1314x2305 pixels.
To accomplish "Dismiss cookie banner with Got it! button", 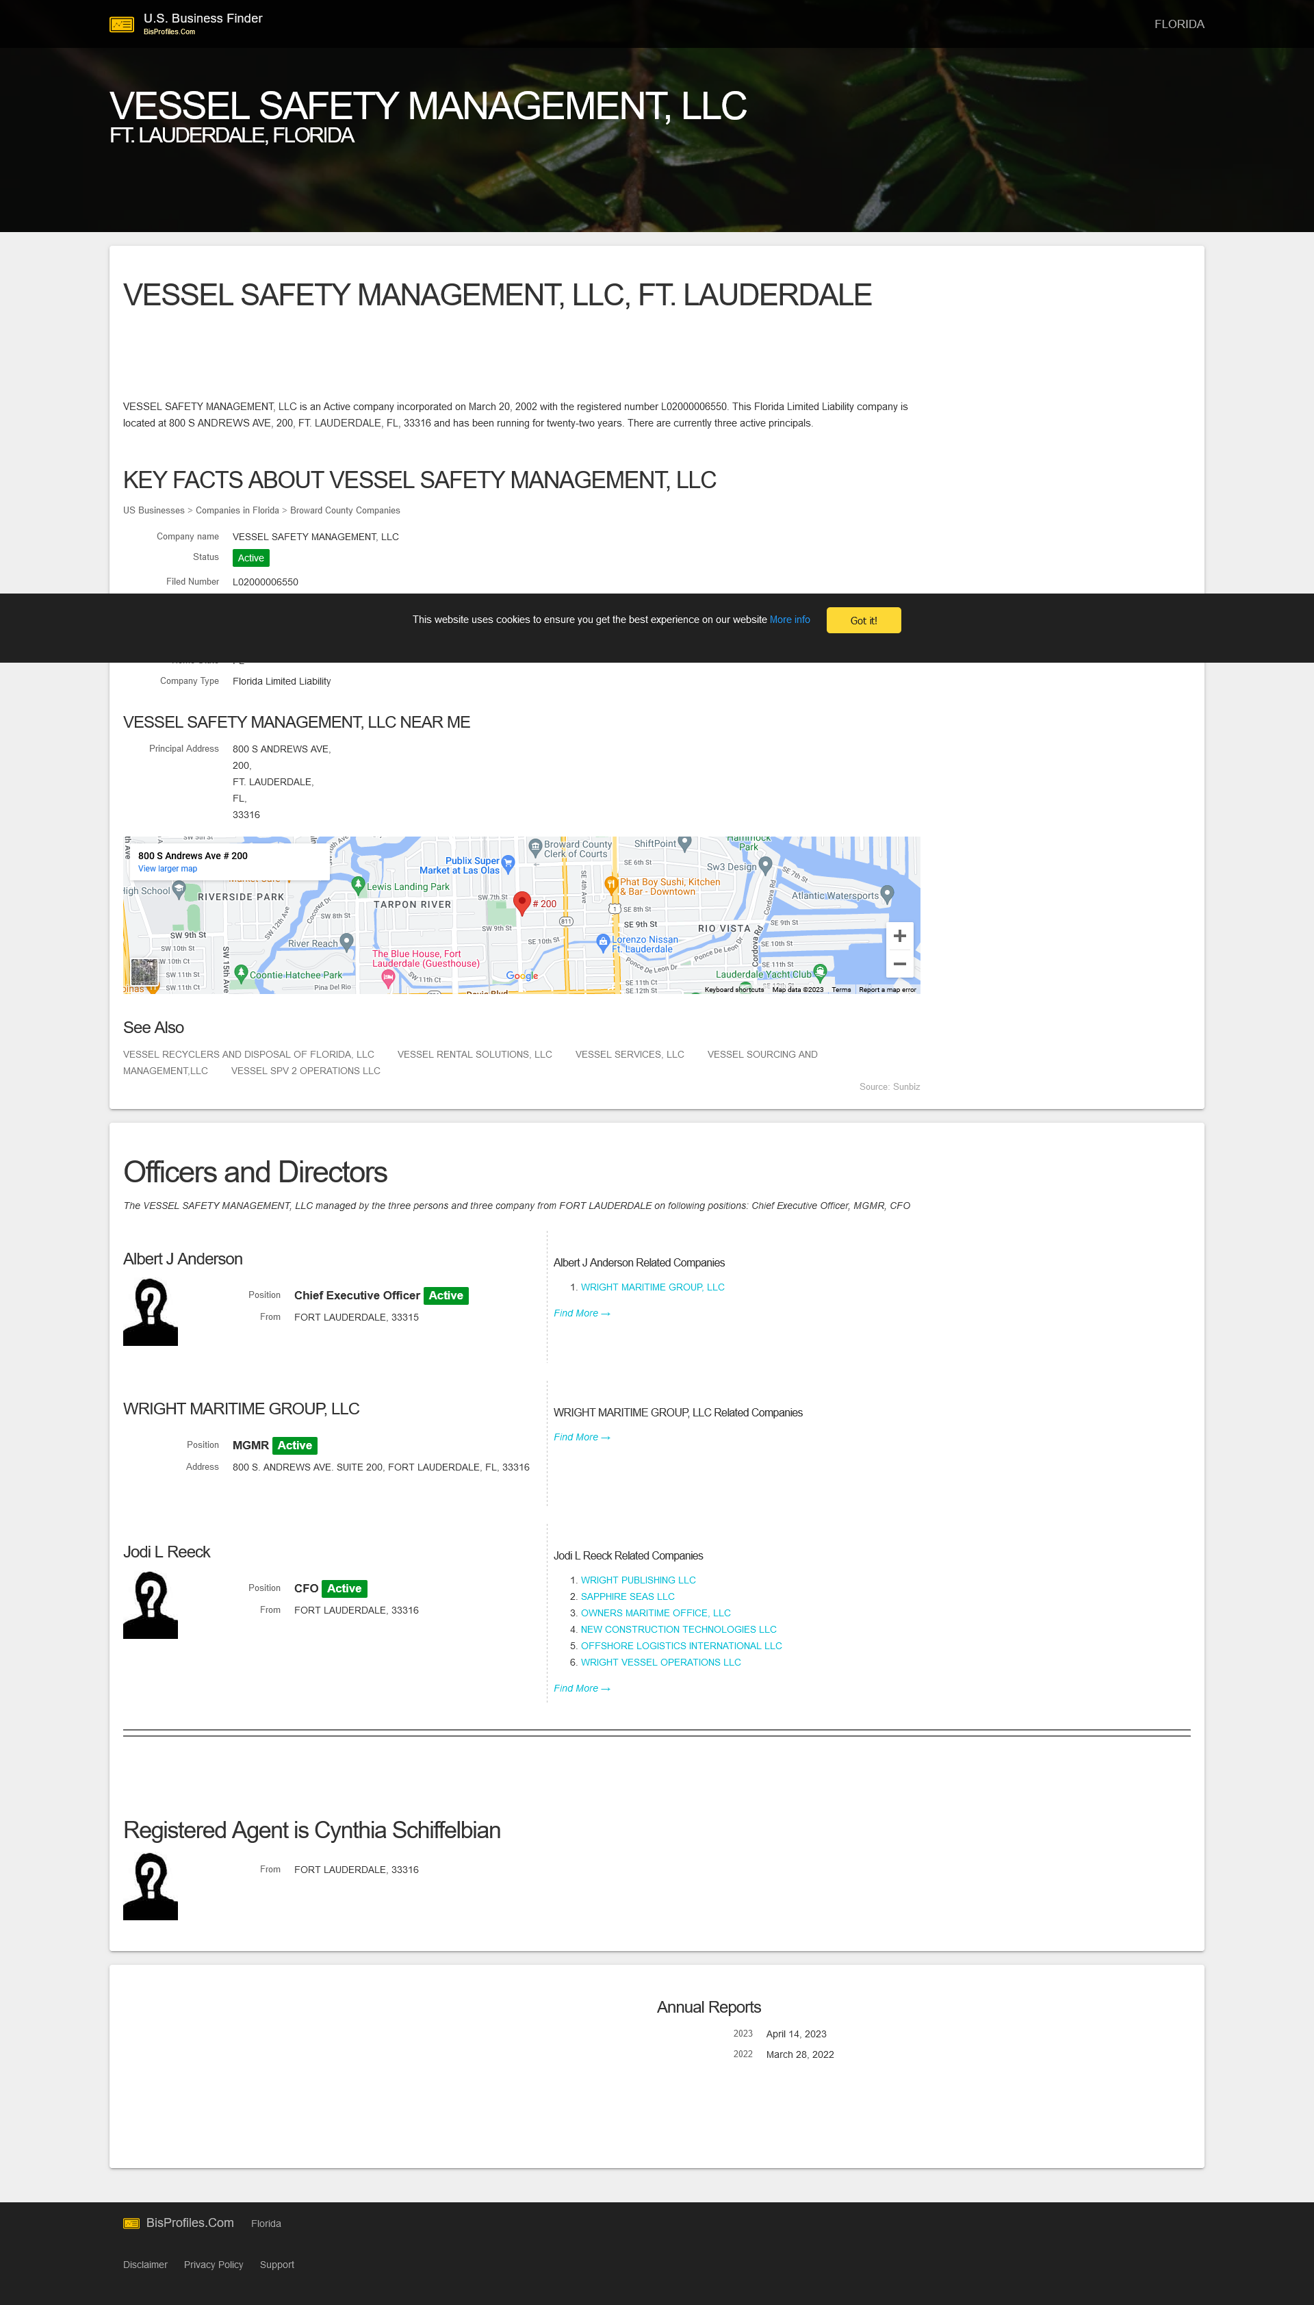I will pyautogui.click(x=863, y=620).
